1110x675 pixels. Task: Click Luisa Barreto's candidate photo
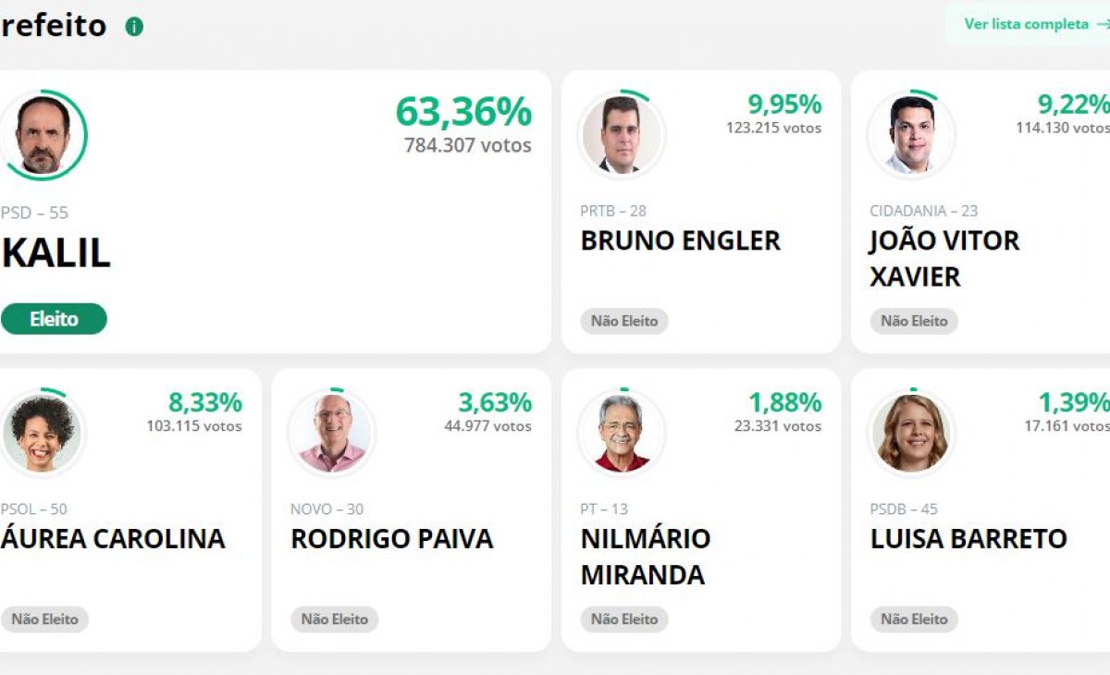(911, 434)
